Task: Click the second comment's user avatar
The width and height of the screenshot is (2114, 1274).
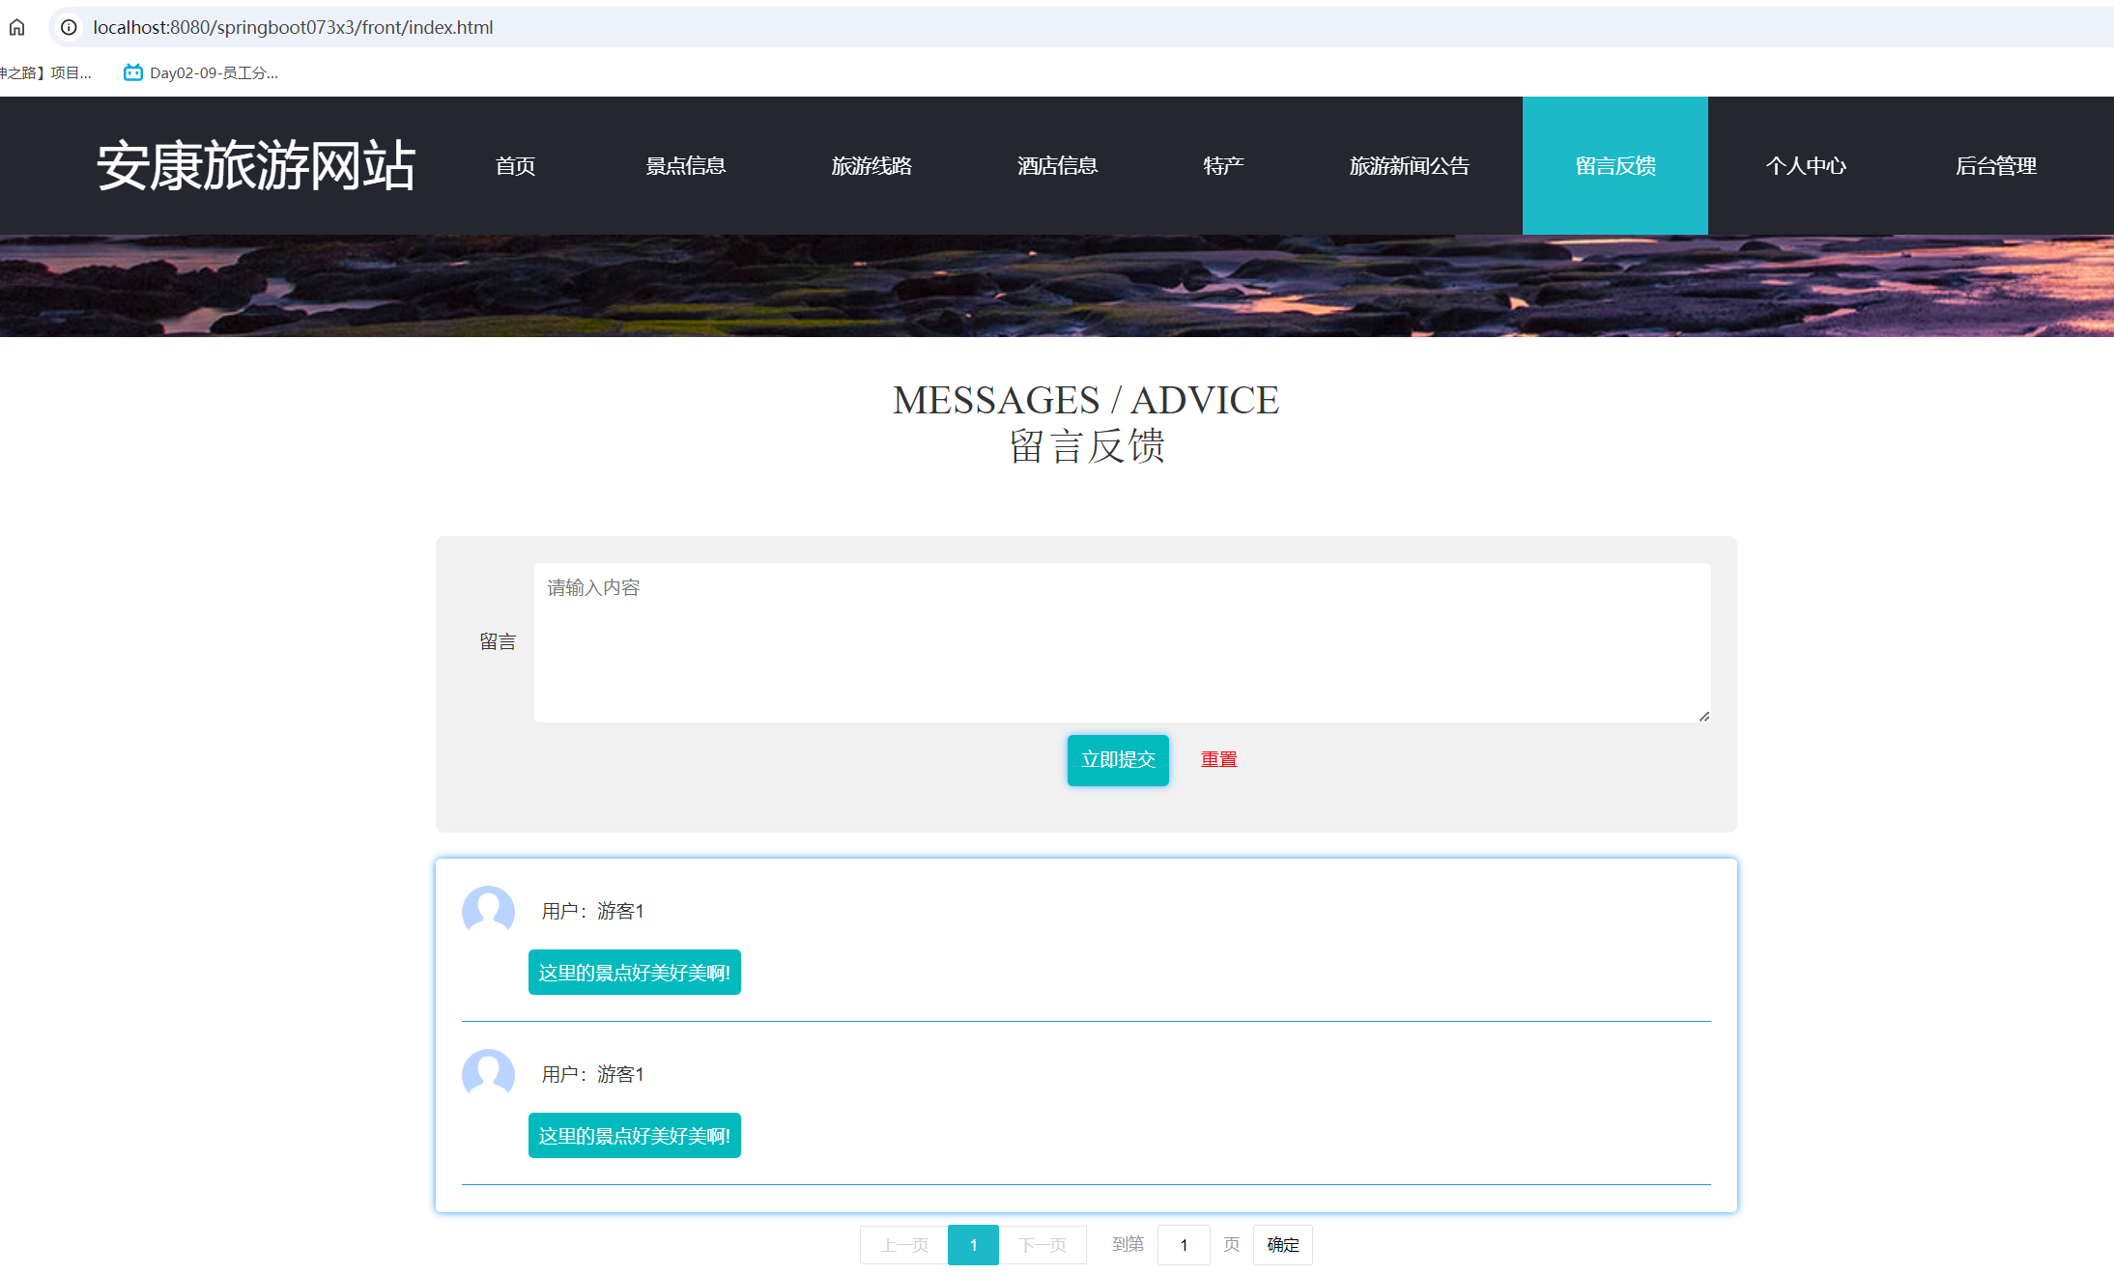Action: (x=488, y=1073)
